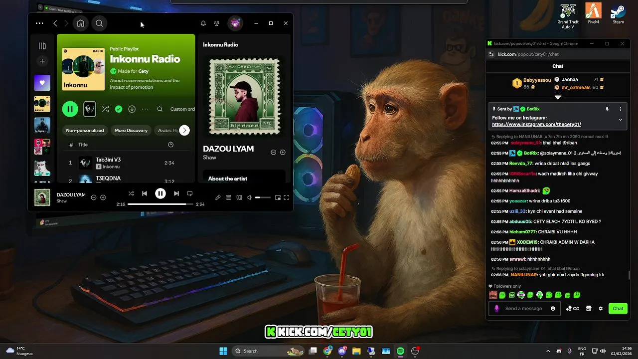
Task: Open the Custom order sort dropdown
Action: coord(182,109)
